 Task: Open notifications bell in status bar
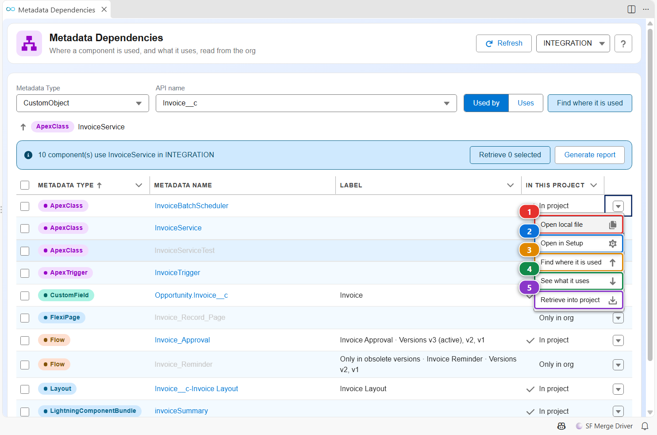tap(645, 426)
